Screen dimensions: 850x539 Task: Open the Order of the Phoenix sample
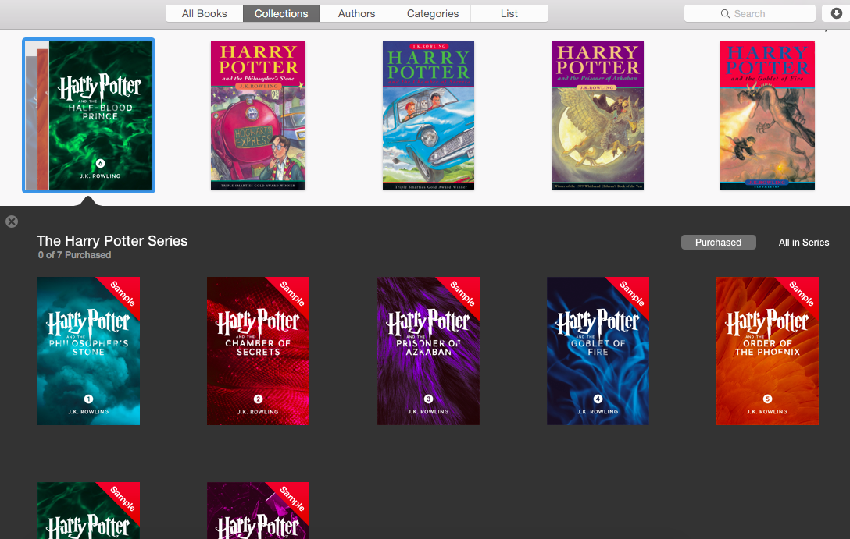[x=767, y=351]
